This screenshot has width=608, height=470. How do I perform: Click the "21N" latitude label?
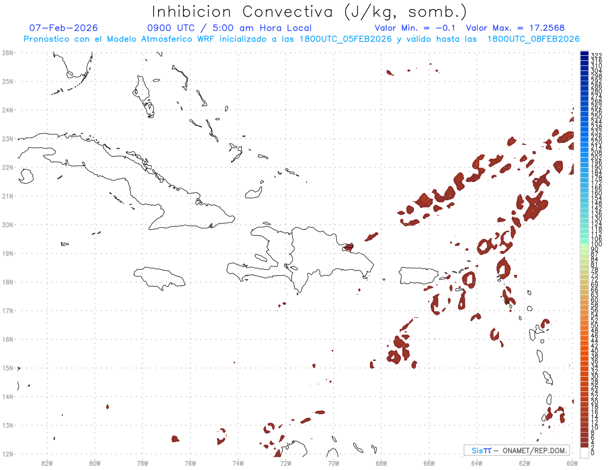tap(8, 196)
